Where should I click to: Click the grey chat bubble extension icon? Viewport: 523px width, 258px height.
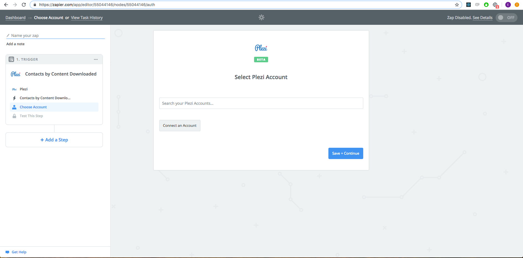click(477, 5)
